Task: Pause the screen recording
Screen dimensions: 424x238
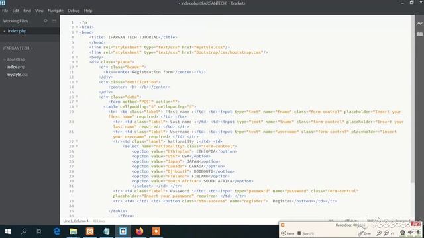Action: 288,233
